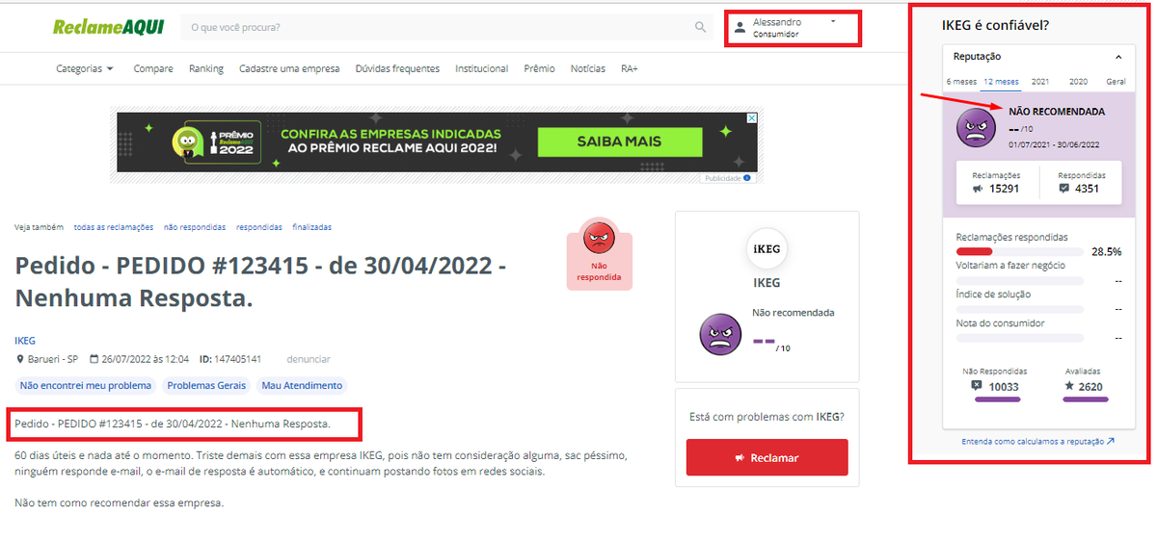Open the Notícias menu item
Screen dimensions: 1157x539
[588, 68]
